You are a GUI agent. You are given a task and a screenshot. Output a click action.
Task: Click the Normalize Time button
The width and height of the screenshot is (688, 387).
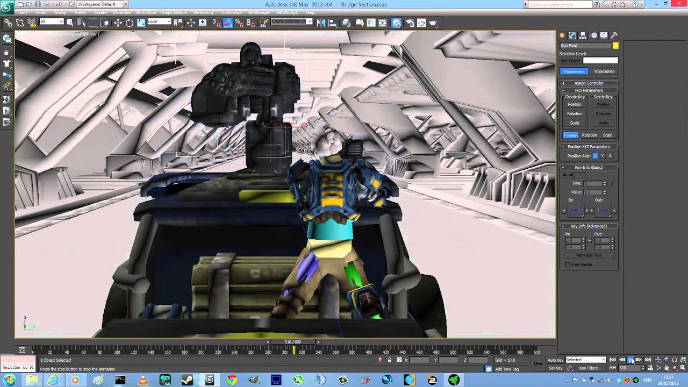tap(589, 255)
